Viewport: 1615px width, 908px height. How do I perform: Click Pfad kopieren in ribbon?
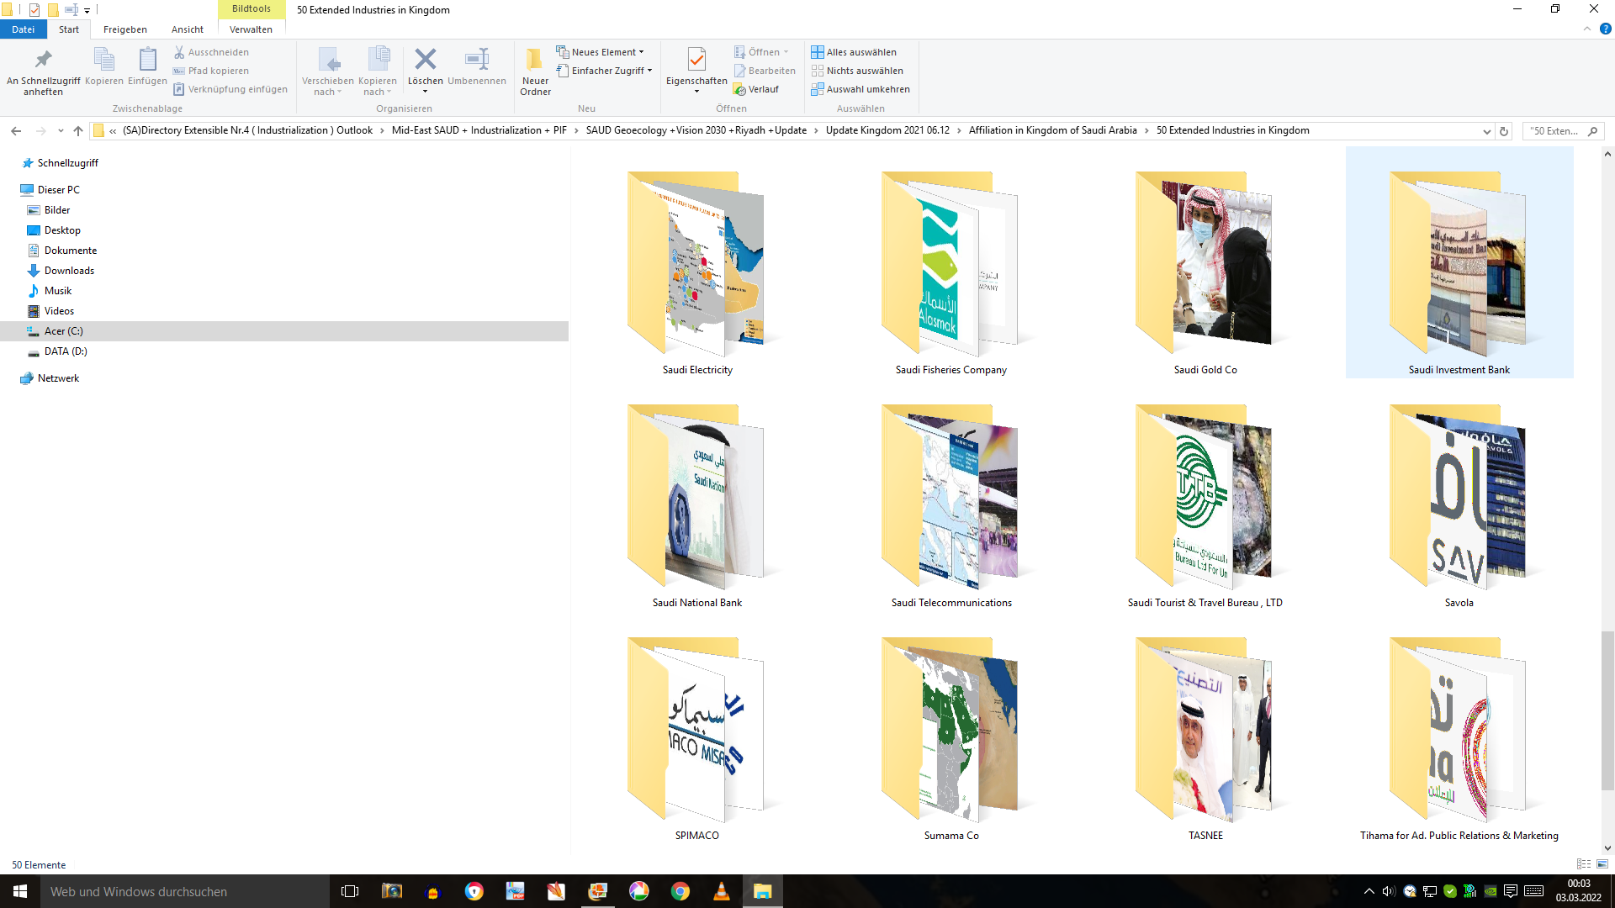click(211, 71)
